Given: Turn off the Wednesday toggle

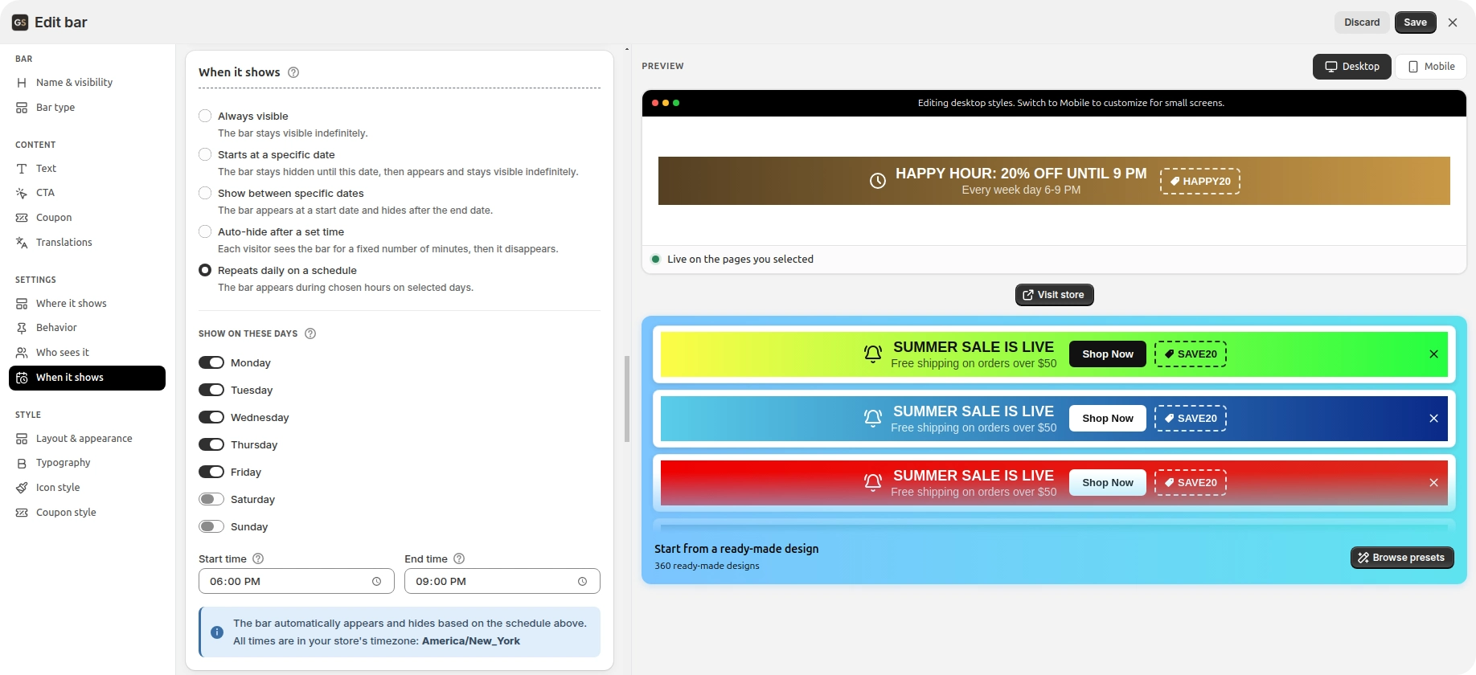Looking at the screenshot, I should pyautogui.click(x=211, y=417).
